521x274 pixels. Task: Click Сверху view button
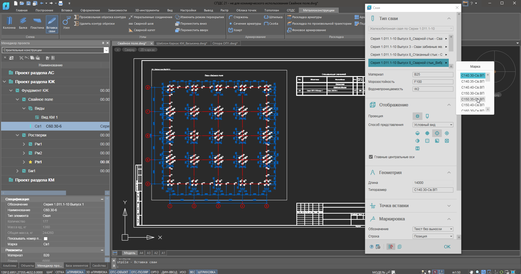(129, 50)
